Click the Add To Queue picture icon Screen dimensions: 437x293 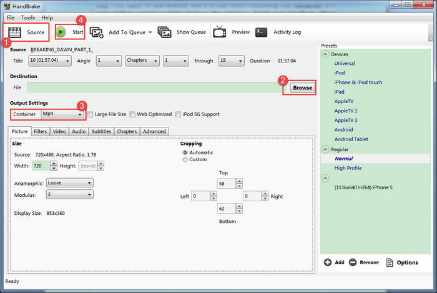point(96,32)
